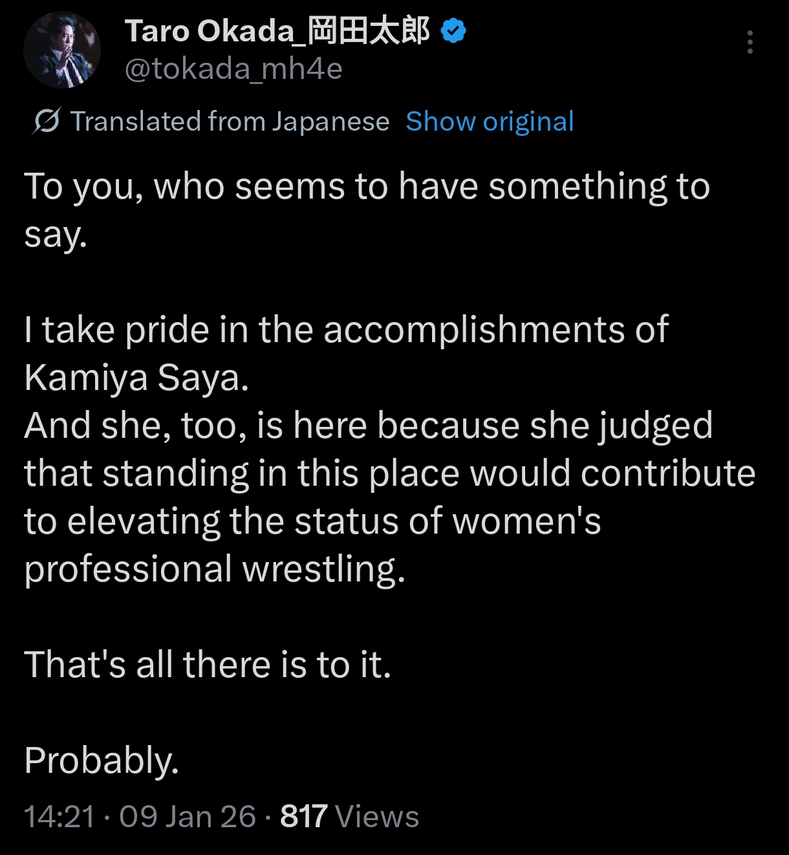
Task: Click the kanji 岡田太郎 in the name
Action: click(x=369, y=30)
